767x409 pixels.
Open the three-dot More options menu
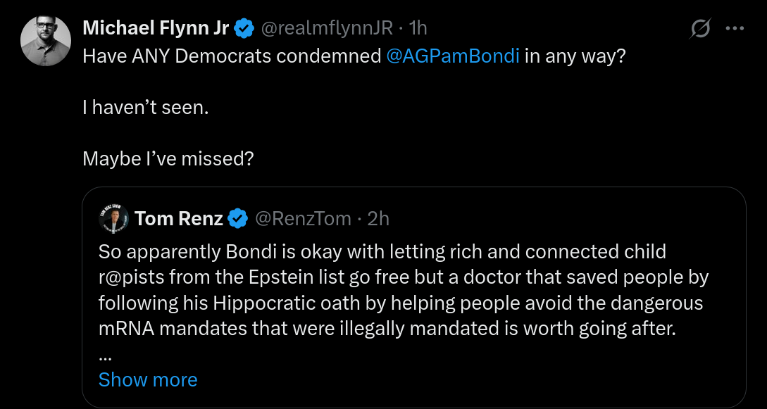[x=735, y=29]
